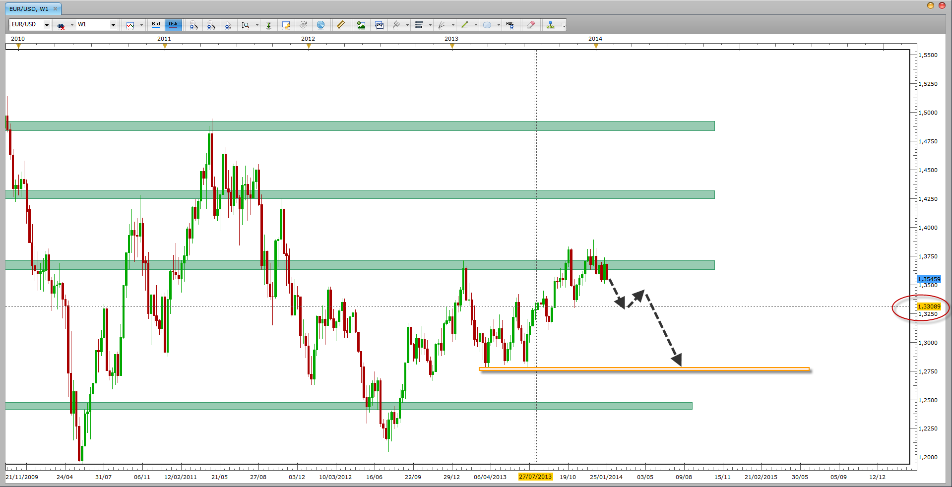Click the zoom out icon
Image resolution: width=952 pixels, height=487 pixels.
click(x=211, y=25)
